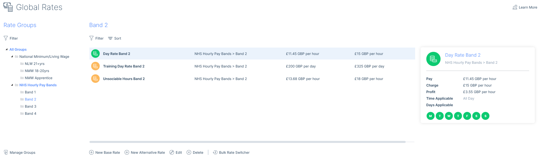The width and height of the screenshot is (542, 158).
Task: Click the Learn More icon
Action: (x=515, y=7)
